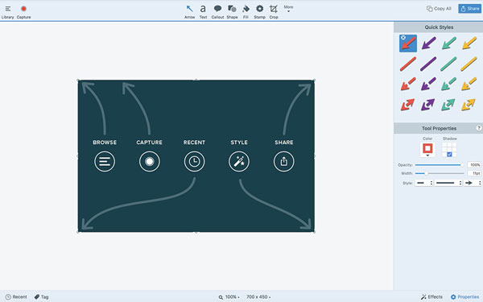483x302 pixels.
Task: Toggle the Shadow checkbox
Action: [x=449, y=155]
